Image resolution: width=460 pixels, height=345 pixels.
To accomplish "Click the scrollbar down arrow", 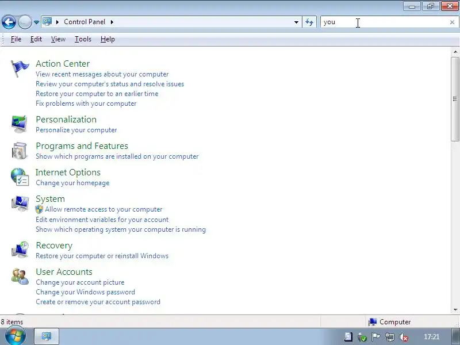I will point(455,309).
